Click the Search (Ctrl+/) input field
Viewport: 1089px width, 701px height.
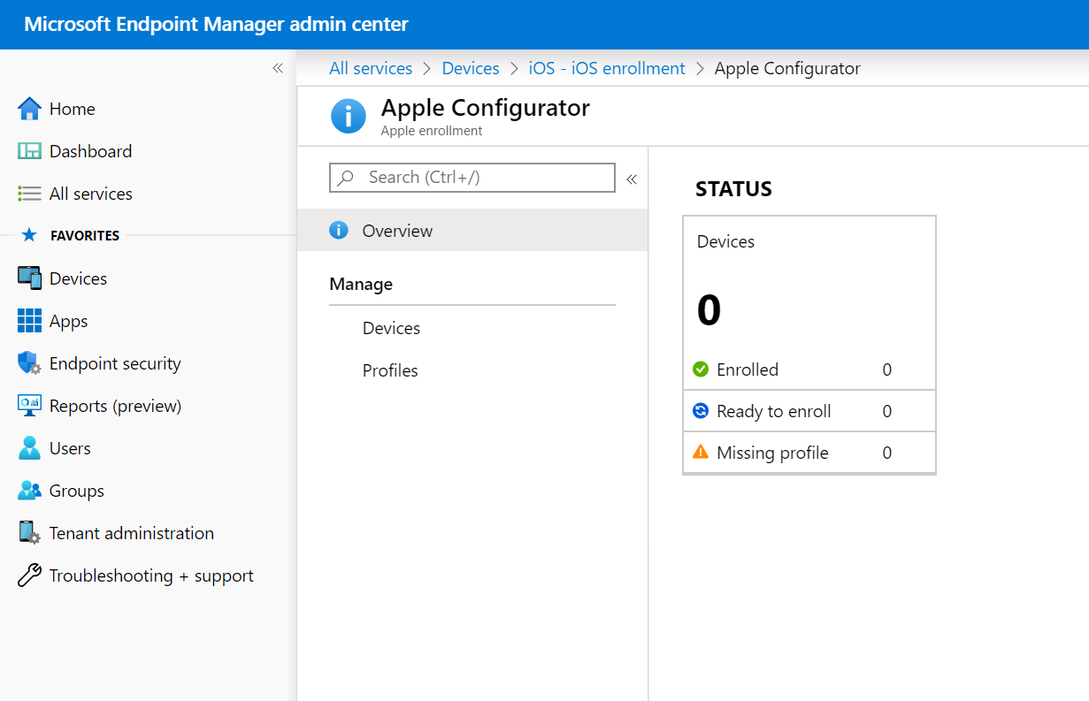[472, 177]
